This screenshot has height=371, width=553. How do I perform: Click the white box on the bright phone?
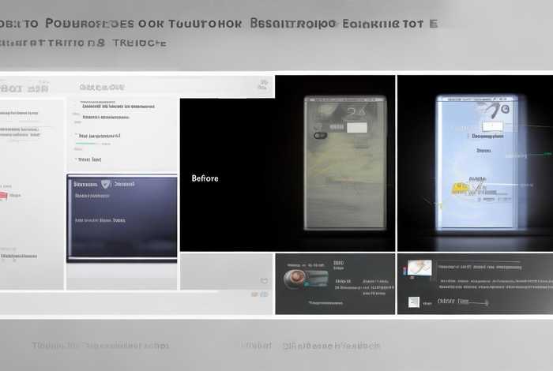[493, 125]
